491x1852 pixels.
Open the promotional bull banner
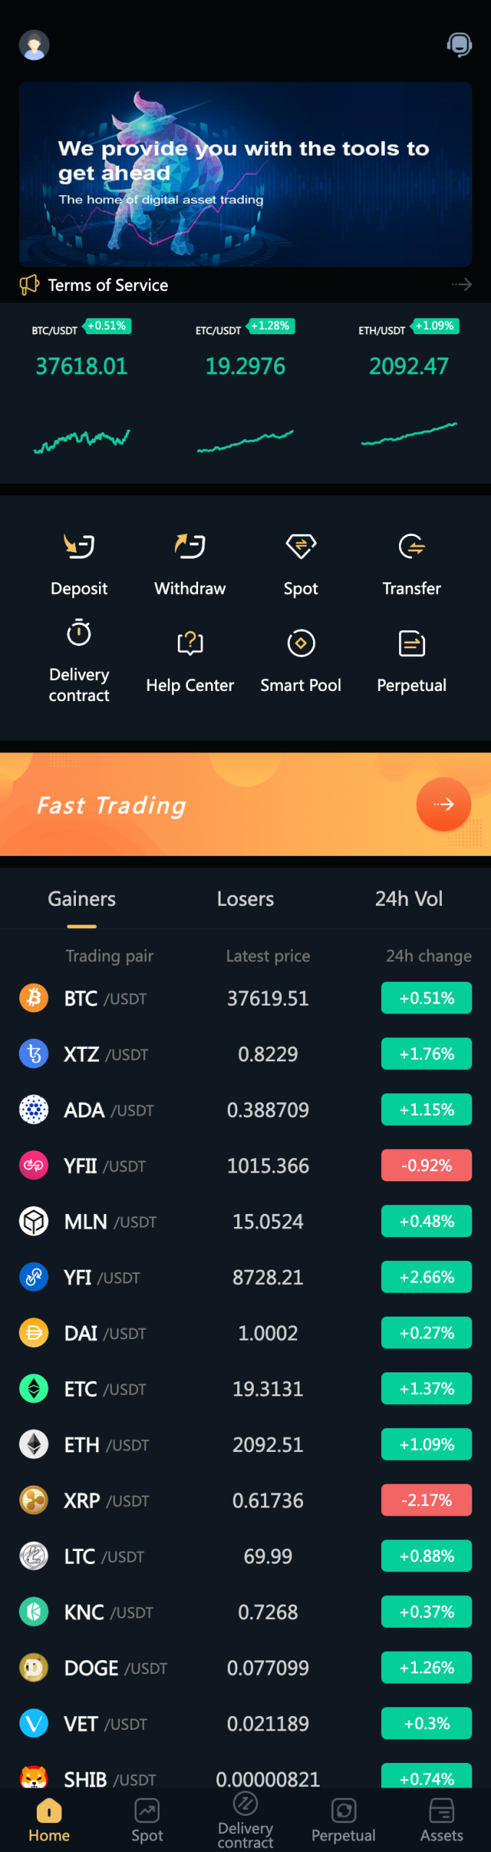tap(245, 174)
